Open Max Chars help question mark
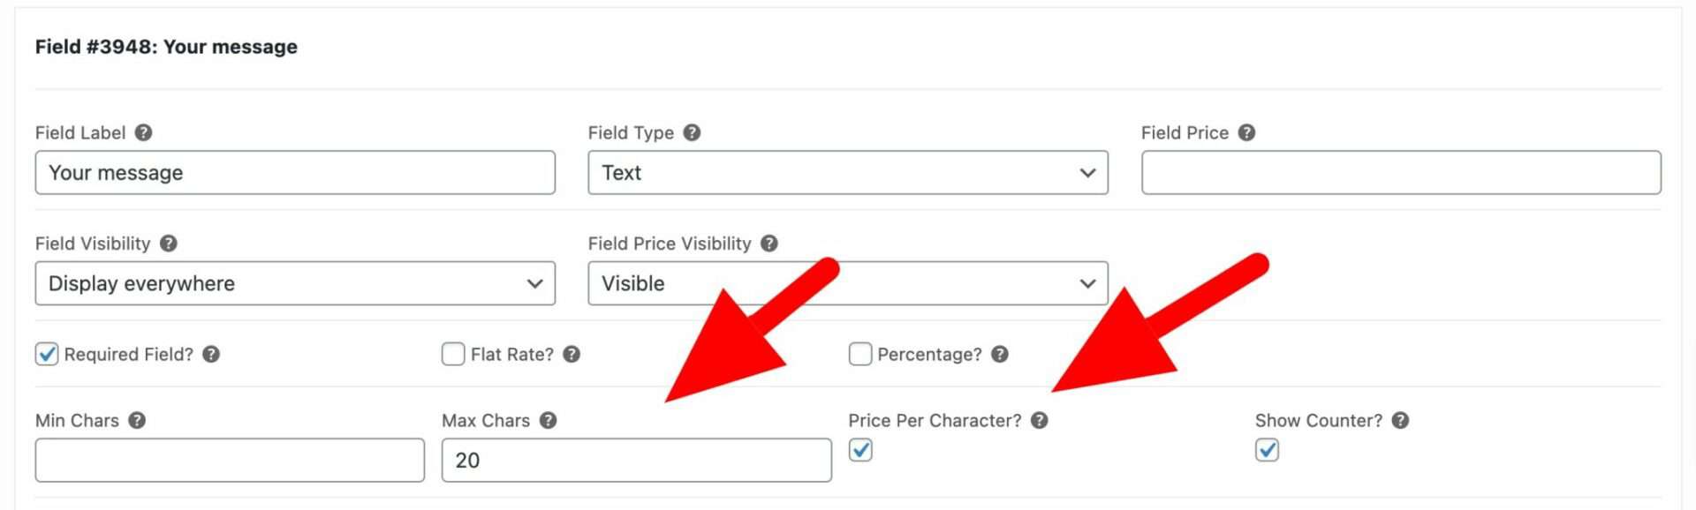Image resolution: width=1696 pixels, height=510 pixels. click(548, 420)
